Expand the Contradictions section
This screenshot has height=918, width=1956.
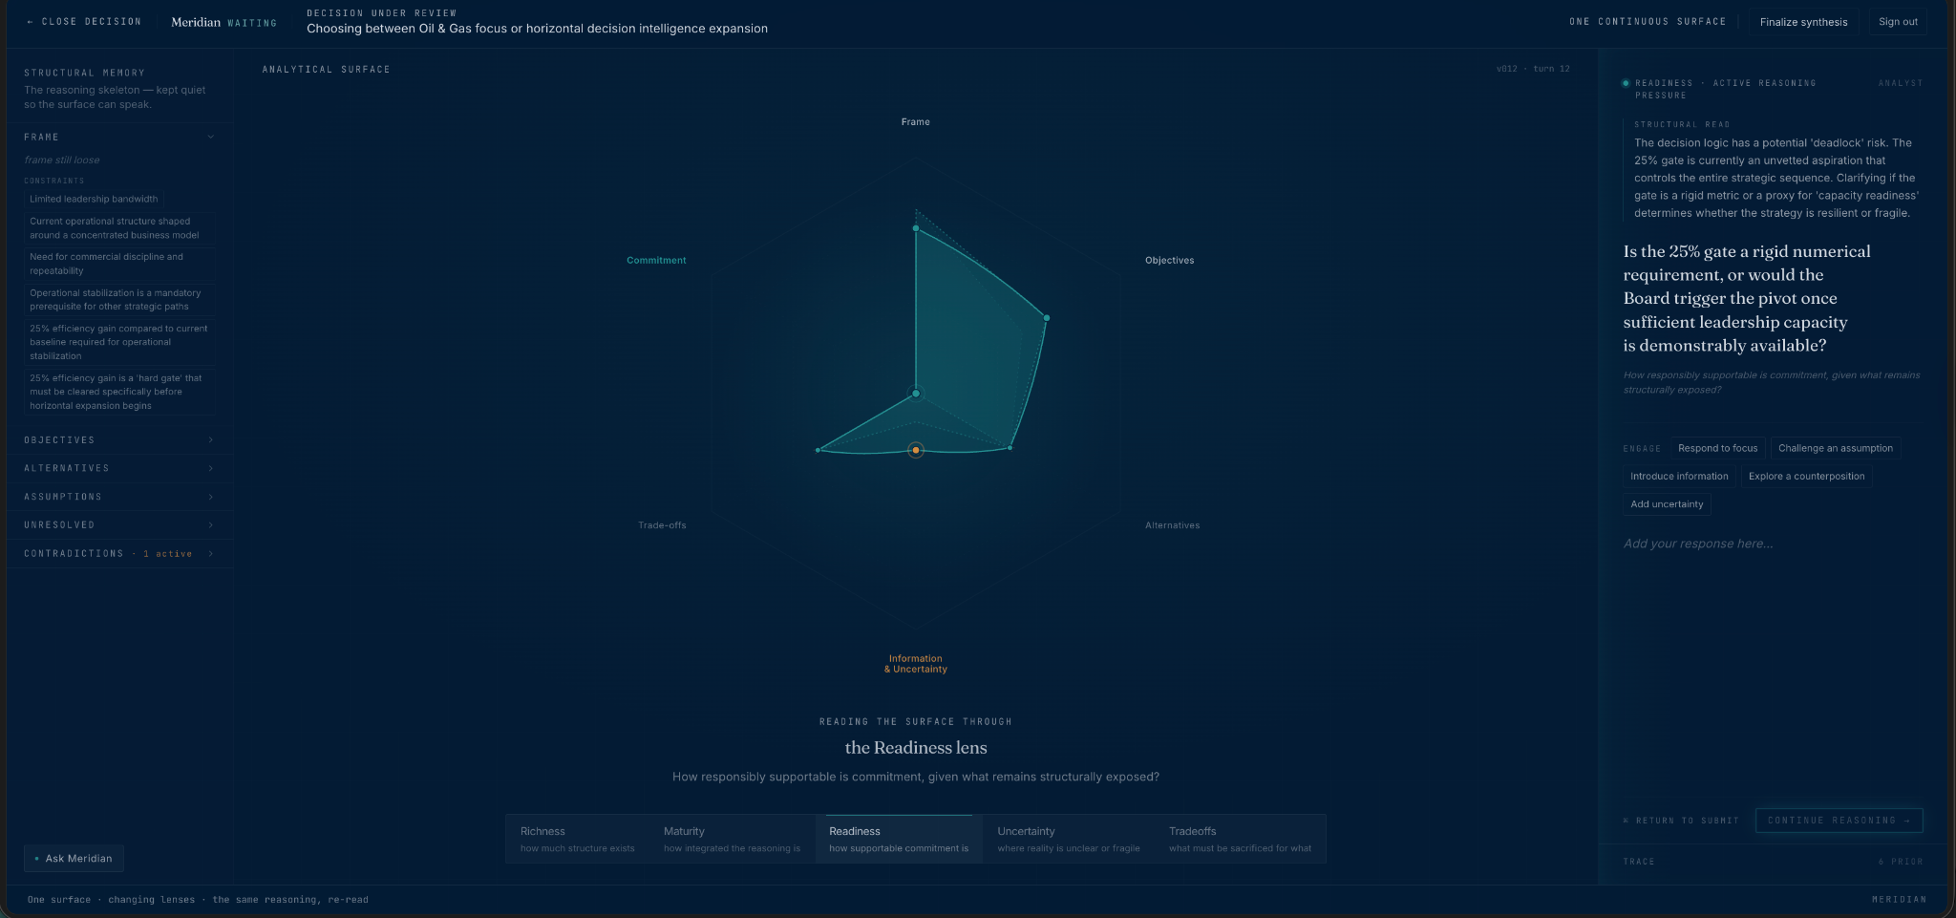(119, 554)
